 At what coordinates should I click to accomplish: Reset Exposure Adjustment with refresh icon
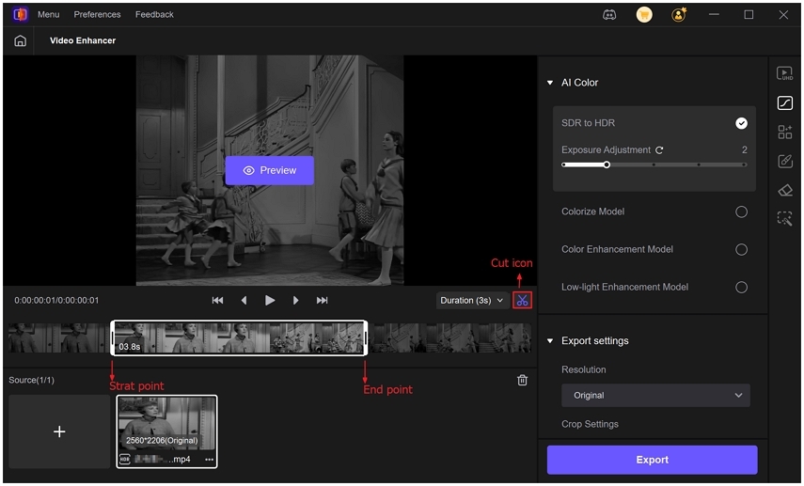click(659, 150)
